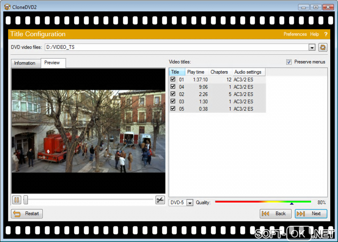Switch to the Information tab

(x=25, y=63)
